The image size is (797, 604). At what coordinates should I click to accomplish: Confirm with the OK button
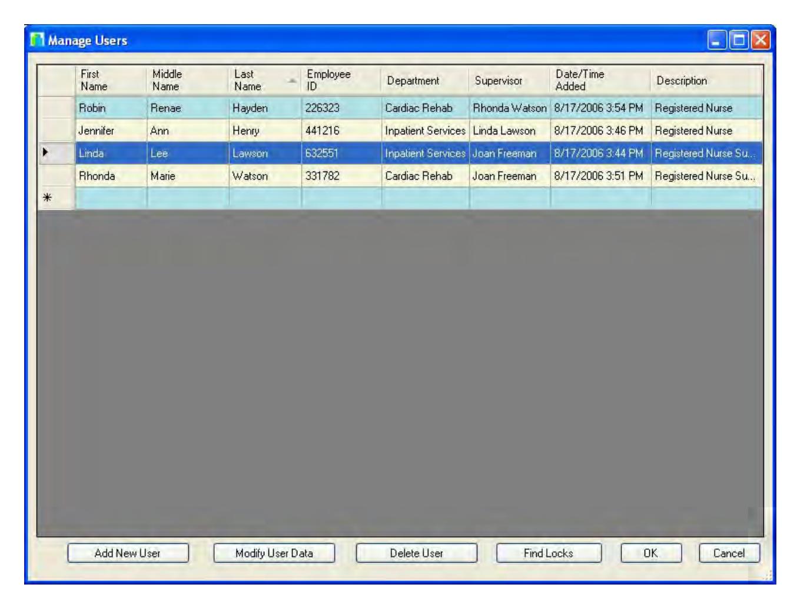(651, 553)
